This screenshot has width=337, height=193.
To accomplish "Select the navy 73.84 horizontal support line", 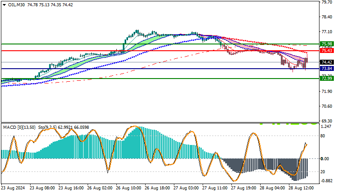I will [160, 69].
